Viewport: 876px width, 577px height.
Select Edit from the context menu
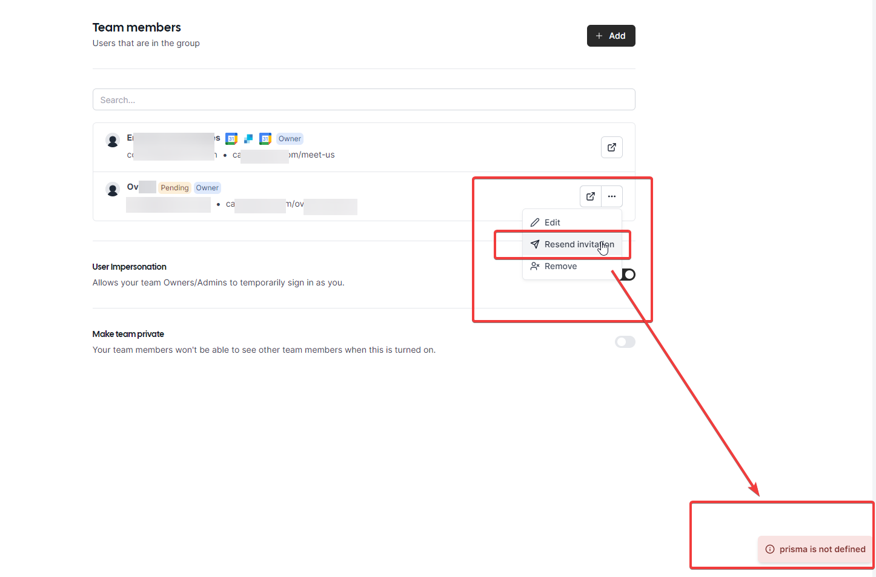tap(552, 222)
